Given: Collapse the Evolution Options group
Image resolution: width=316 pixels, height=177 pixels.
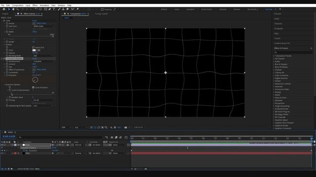Looking at the screenshot, I should coord(4,85).
